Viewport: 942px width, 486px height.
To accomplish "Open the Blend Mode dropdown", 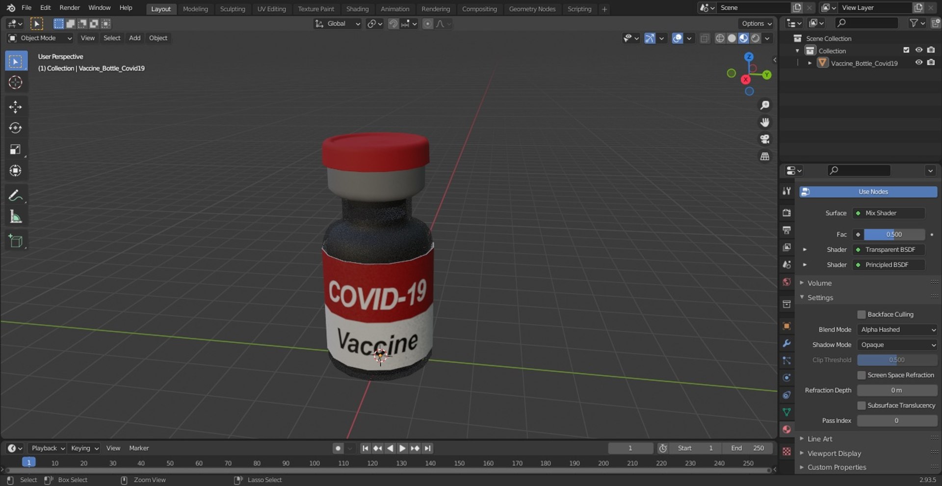I will coord(897,330).
